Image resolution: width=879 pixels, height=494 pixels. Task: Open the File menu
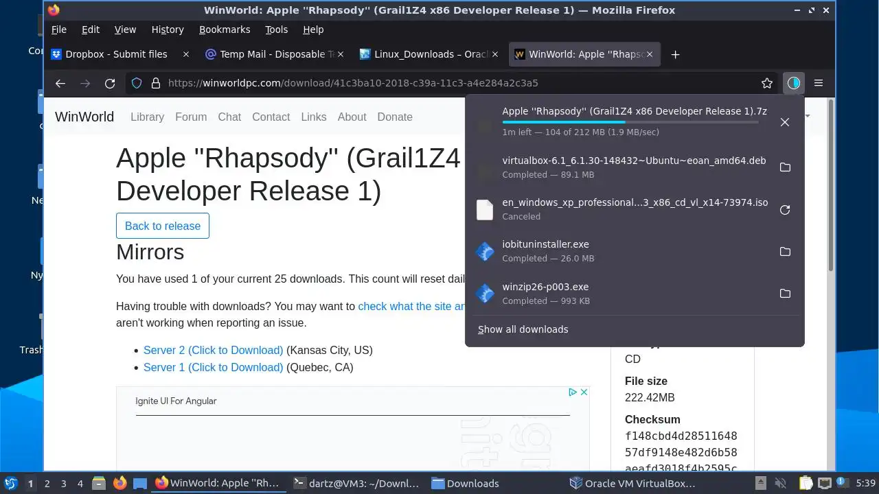pyautogui.click(x=59, y=30)
